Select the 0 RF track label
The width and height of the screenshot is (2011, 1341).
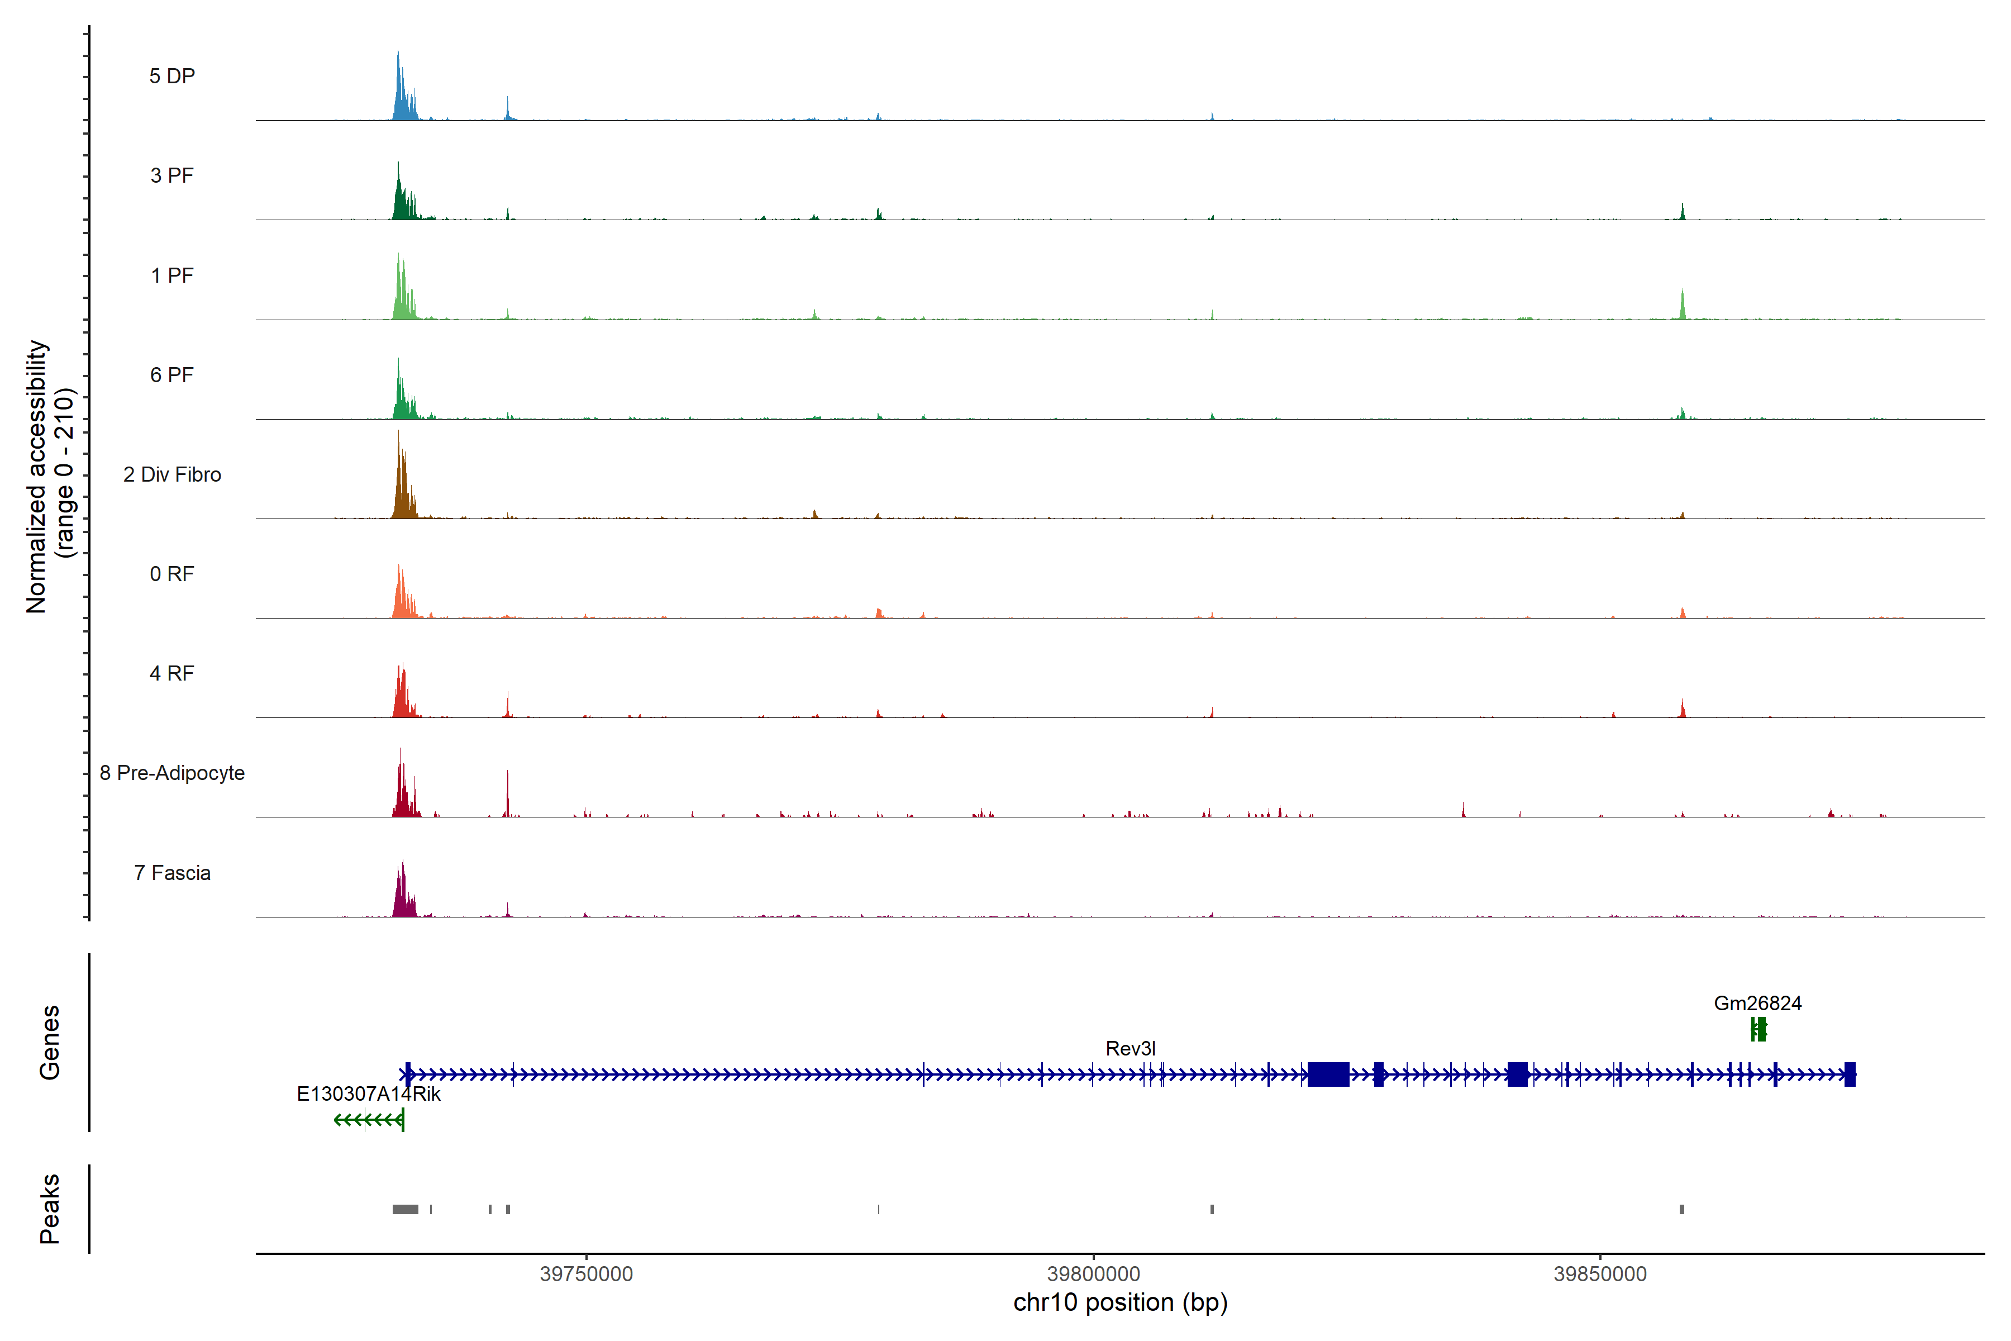tap(172, 574)
